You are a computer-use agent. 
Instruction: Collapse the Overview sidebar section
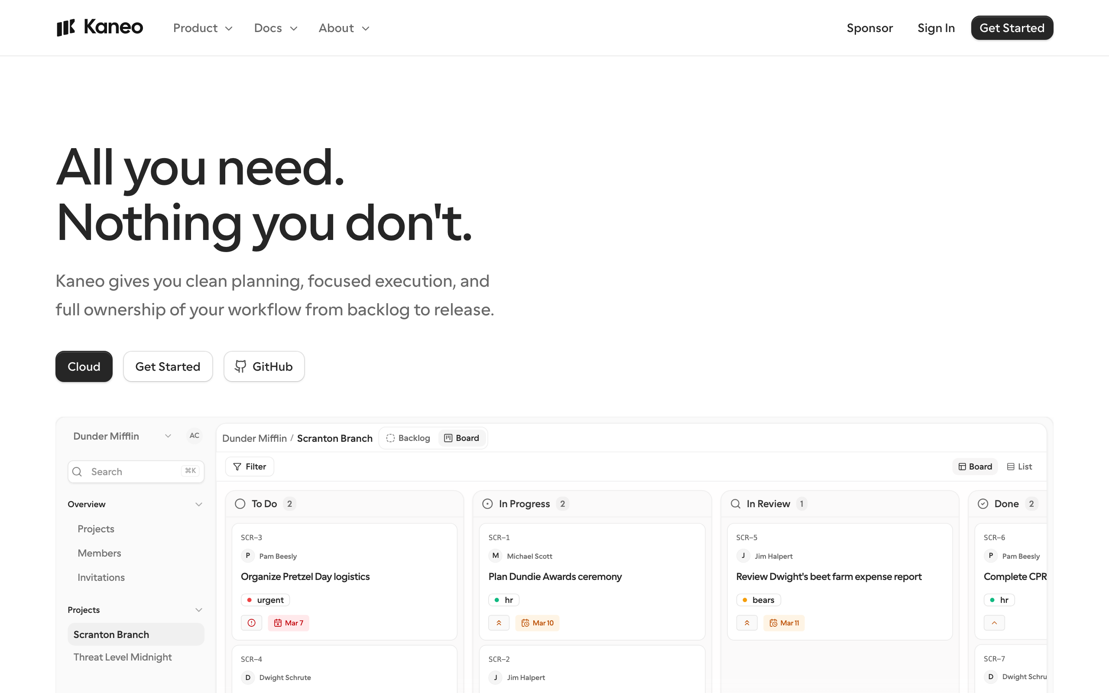[198, 504]
